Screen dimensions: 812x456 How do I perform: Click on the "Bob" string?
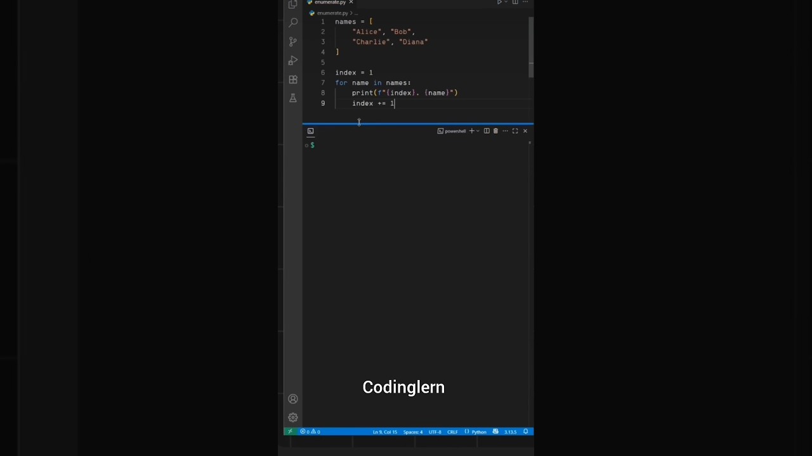pyautogui.click(x=400, y=32)
